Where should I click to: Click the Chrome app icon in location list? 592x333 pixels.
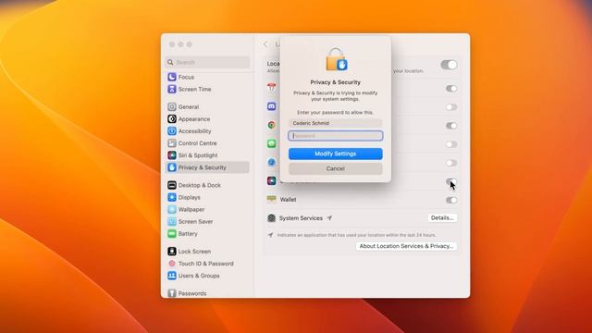click(271, 125)
